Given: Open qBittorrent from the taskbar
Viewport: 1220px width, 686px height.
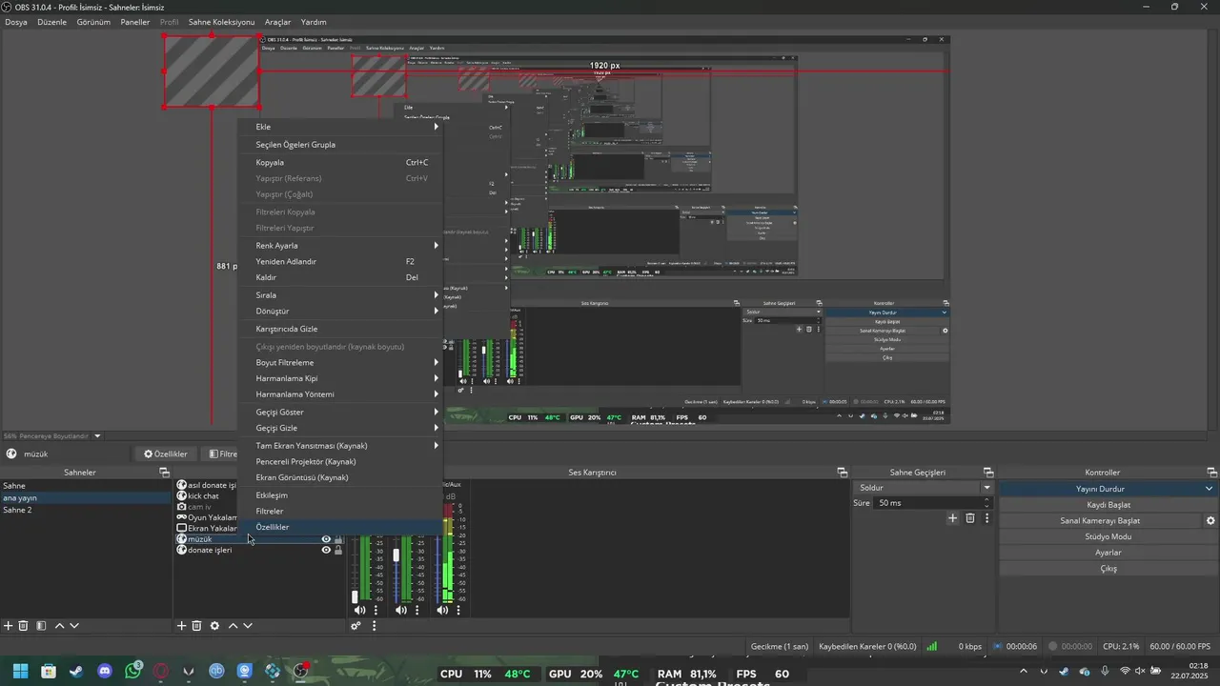Looking at the screenshot, I should click(x=216, y=672).
